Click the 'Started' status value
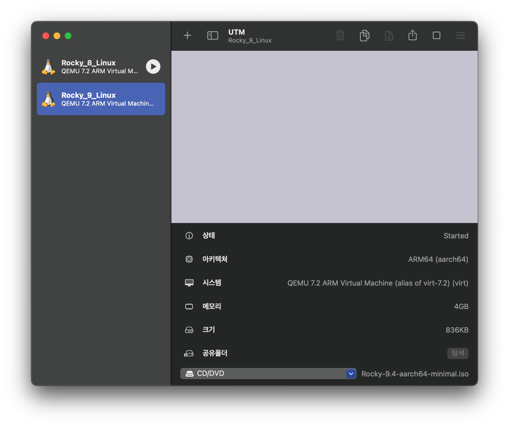The image size is (509, 427). tap(456, 236)
